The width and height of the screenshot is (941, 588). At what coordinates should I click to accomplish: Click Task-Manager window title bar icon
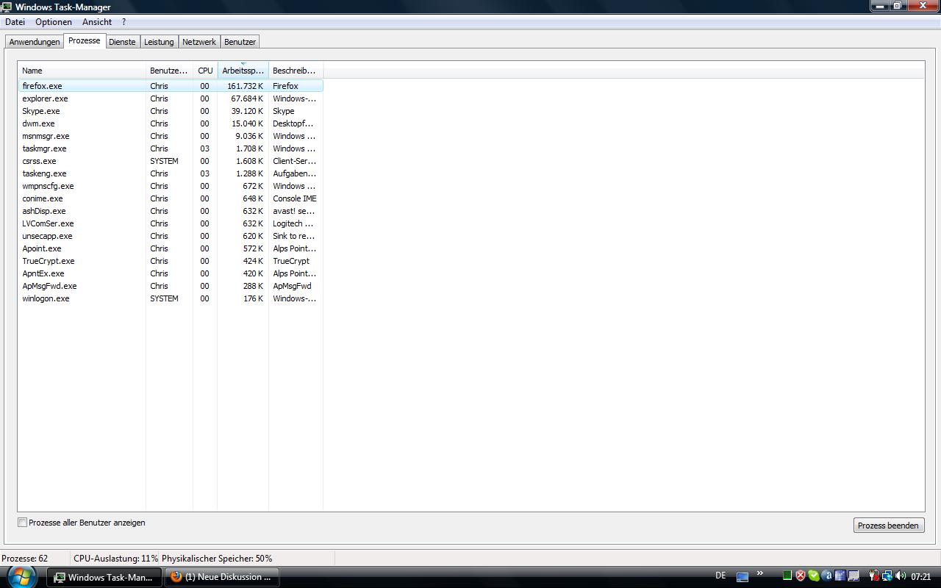(7, 7)
